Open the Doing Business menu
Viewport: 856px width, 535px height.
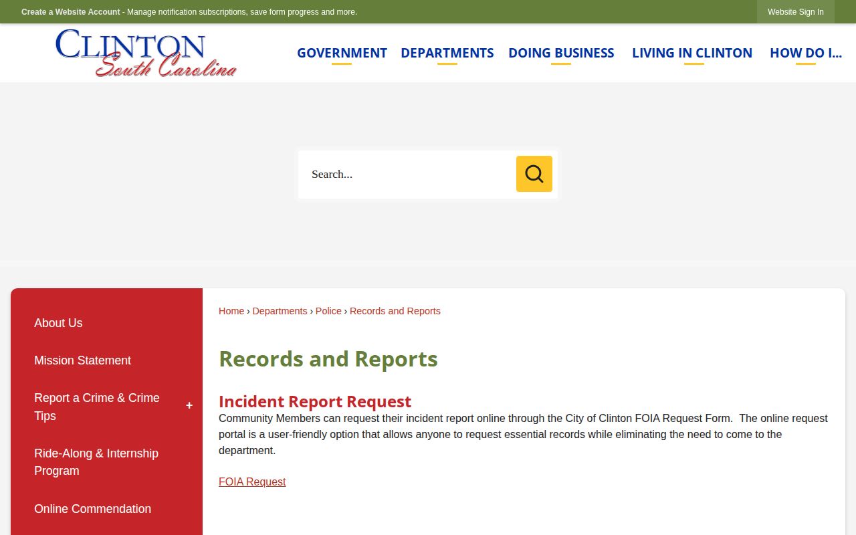[x=561, y=53]
